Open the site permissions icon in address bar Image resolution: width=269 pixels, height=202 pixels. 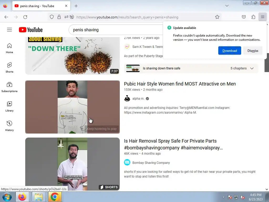(x=66, y=17)
